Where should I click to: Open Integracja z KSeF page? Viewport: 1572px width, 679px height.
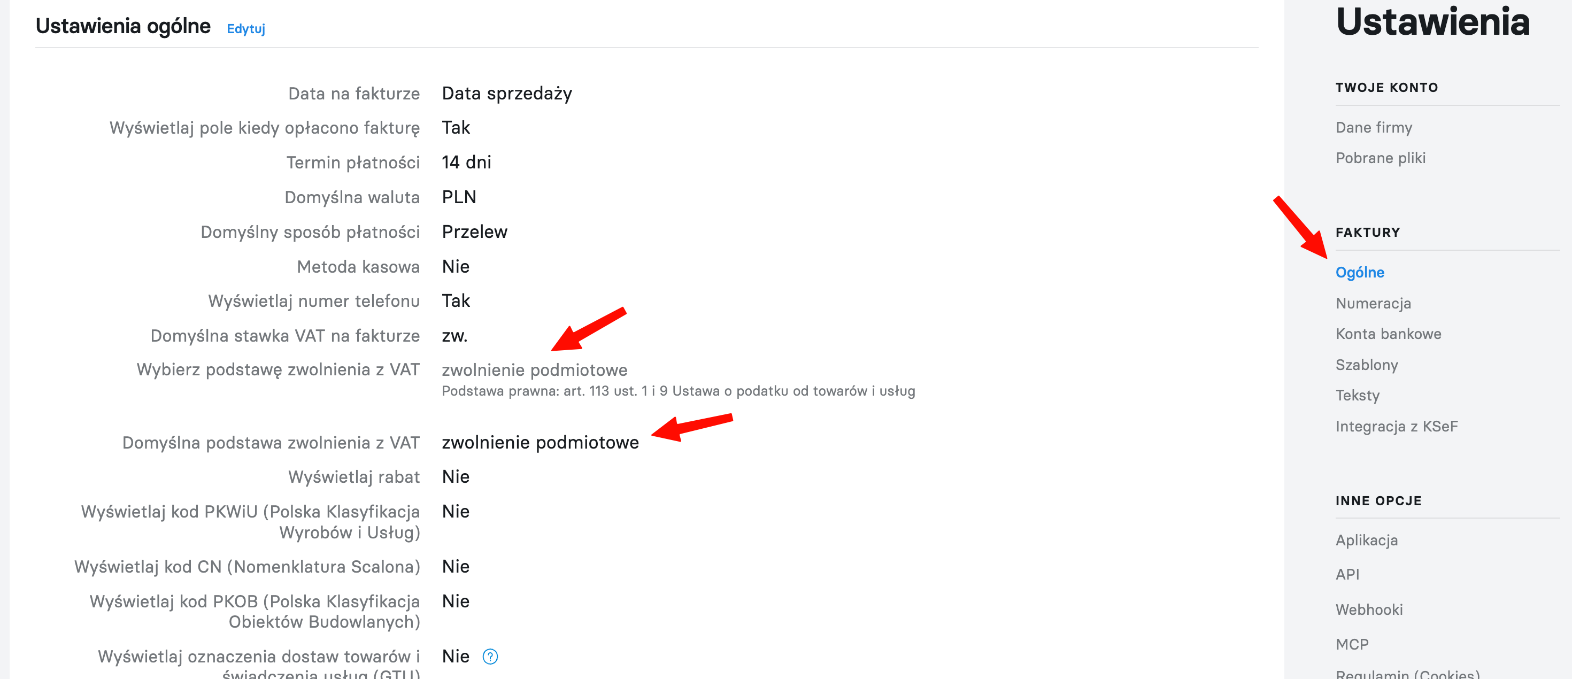click(x=1396, y=427)
